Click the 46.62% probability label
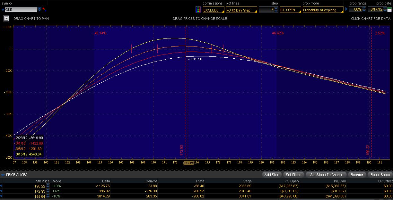393x200 pixels. (x=278, y=33)
